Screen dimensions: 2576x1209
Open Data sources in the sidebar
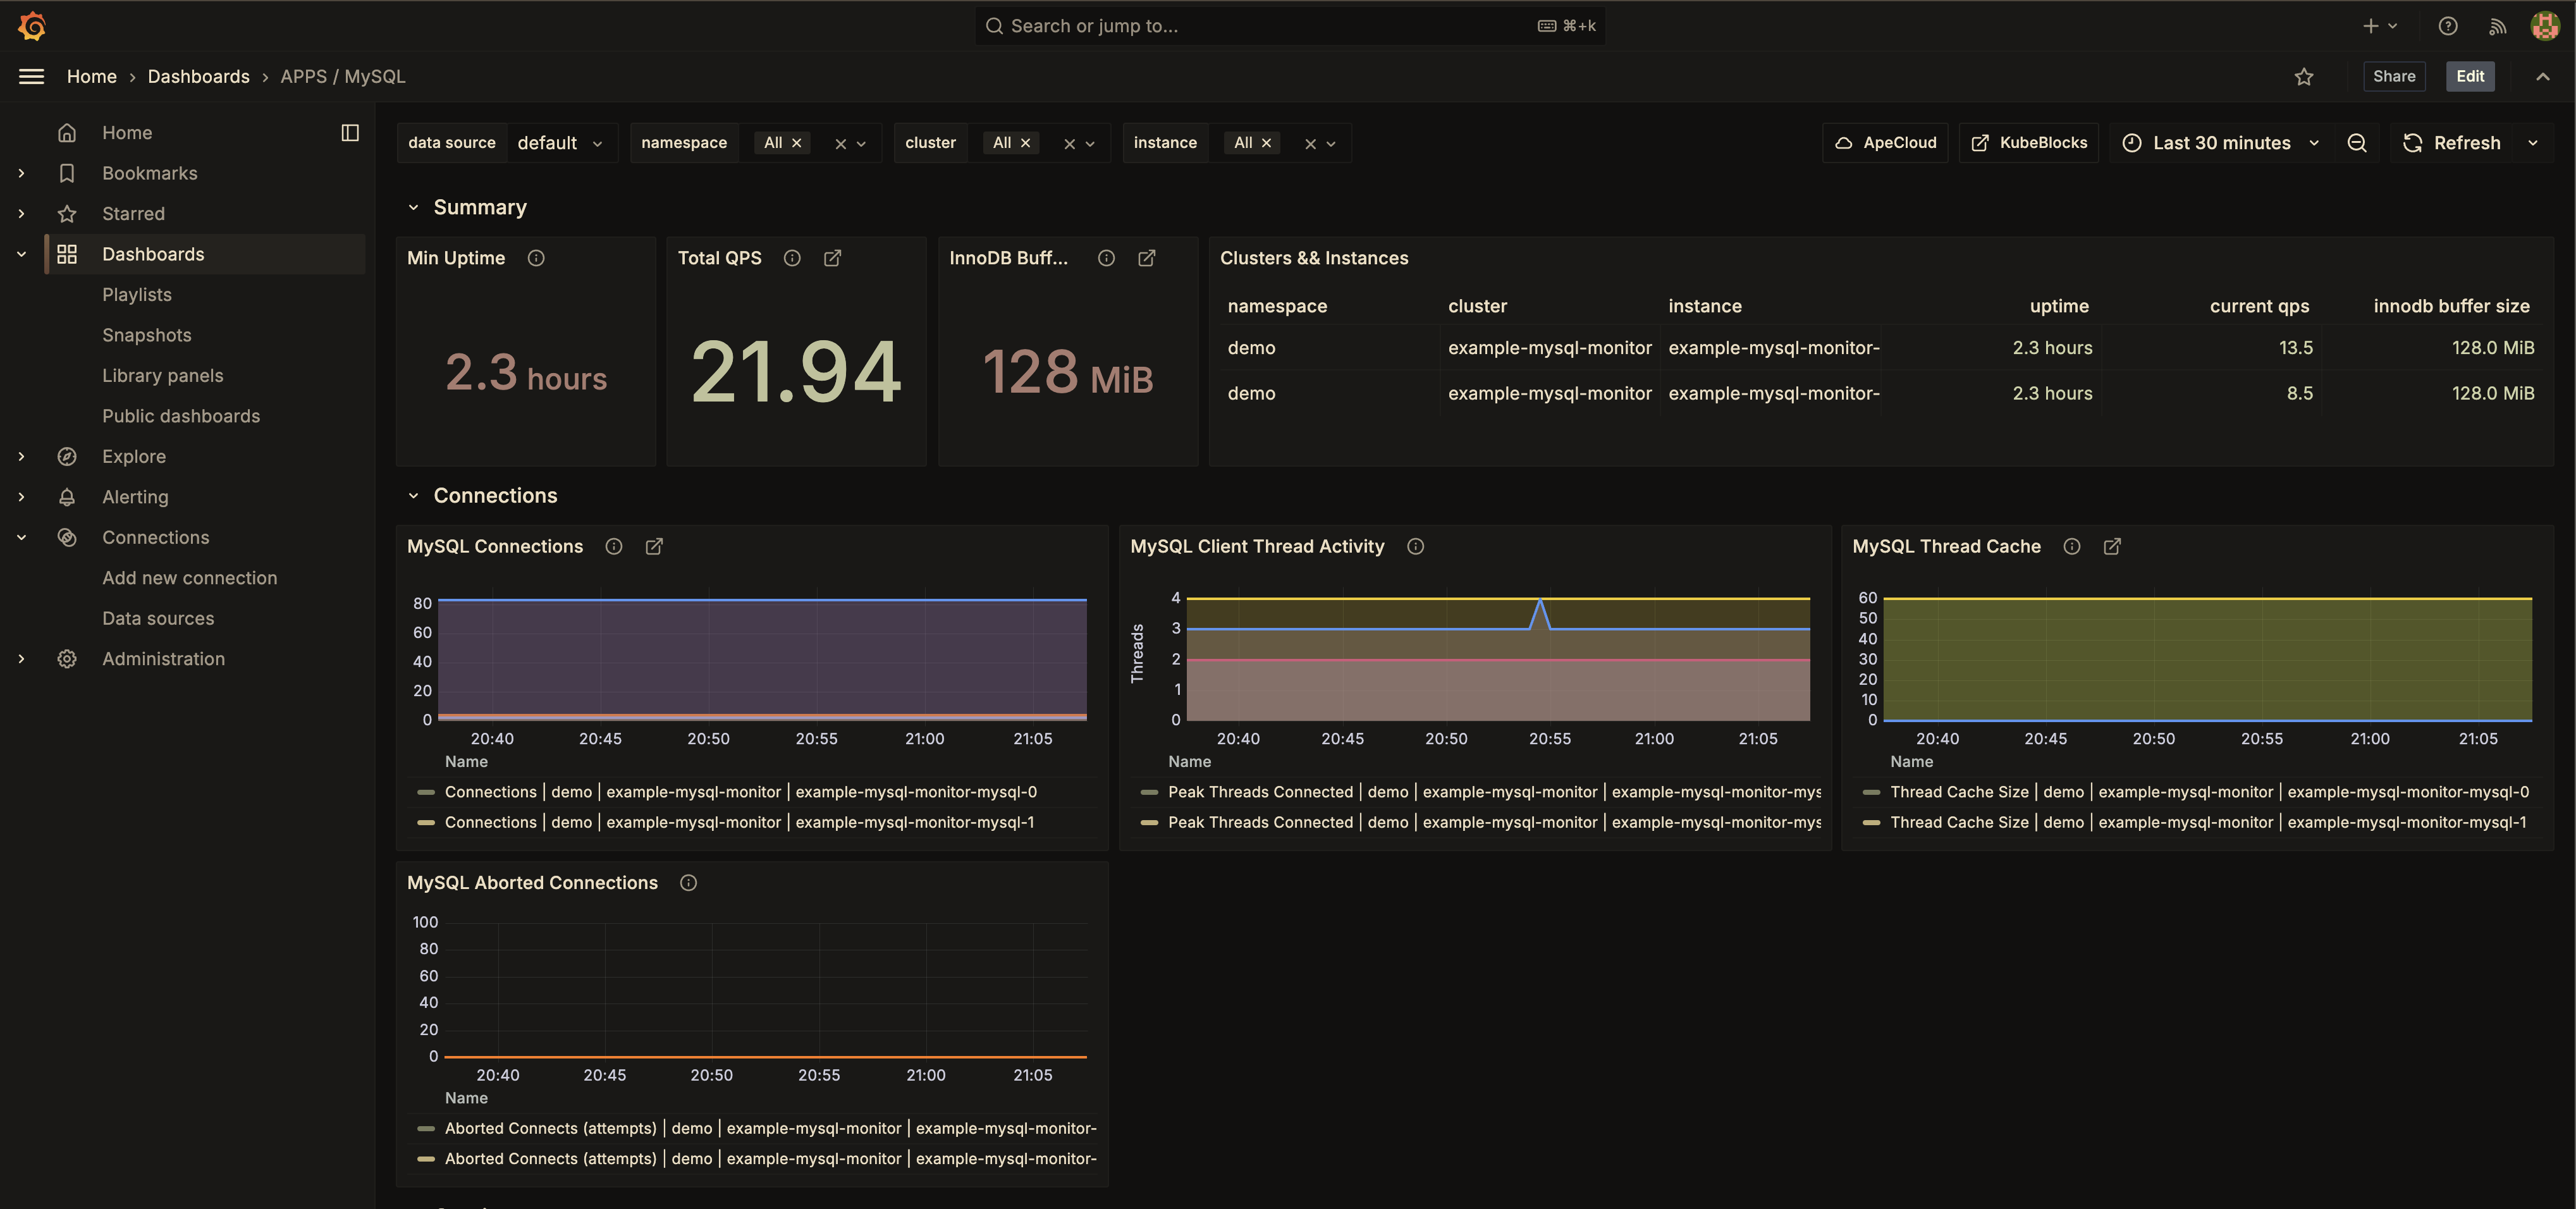pyautogui.click(x=158, y=619)
